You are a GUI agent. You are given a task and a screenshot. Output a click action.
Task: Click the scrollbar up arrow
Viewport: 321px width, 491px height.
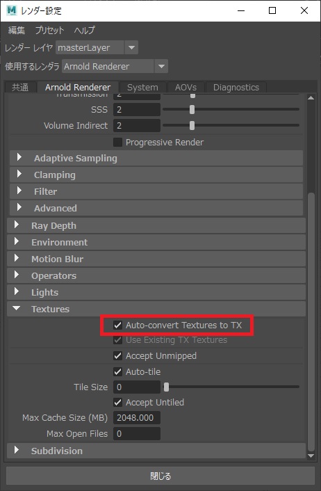(x=311, y=97)
